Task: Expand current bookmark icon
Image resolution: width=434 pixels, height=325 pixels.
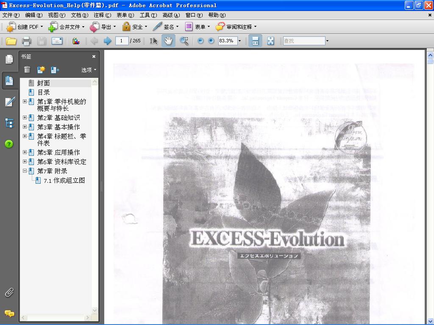Action: (55, 70)
